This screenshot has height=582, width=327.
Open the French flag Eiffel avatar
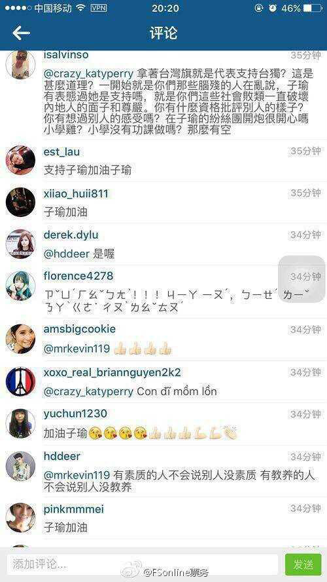pyautogui.click(x=20, y=381)
